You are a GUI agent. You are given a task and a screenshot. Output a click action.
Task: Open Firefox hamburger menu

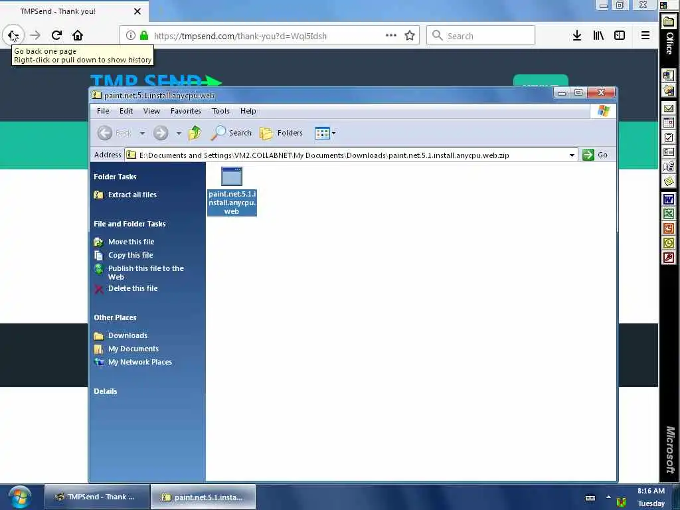[x=645, y=36]
